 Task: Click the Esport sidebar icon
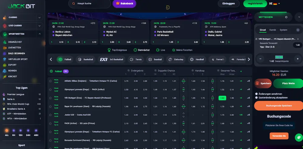[x=5, y=65]
